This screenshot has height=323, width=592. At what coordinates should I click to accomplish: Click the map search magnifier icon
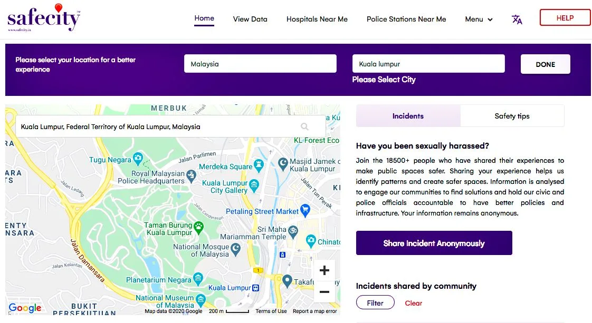tap(304, 126)
